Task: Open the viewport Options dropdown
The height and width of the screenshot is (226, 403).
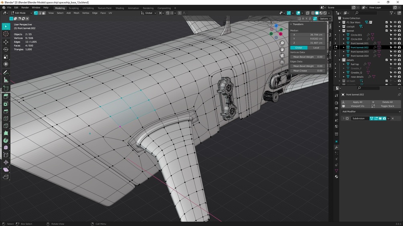Action: click(325, 18)
